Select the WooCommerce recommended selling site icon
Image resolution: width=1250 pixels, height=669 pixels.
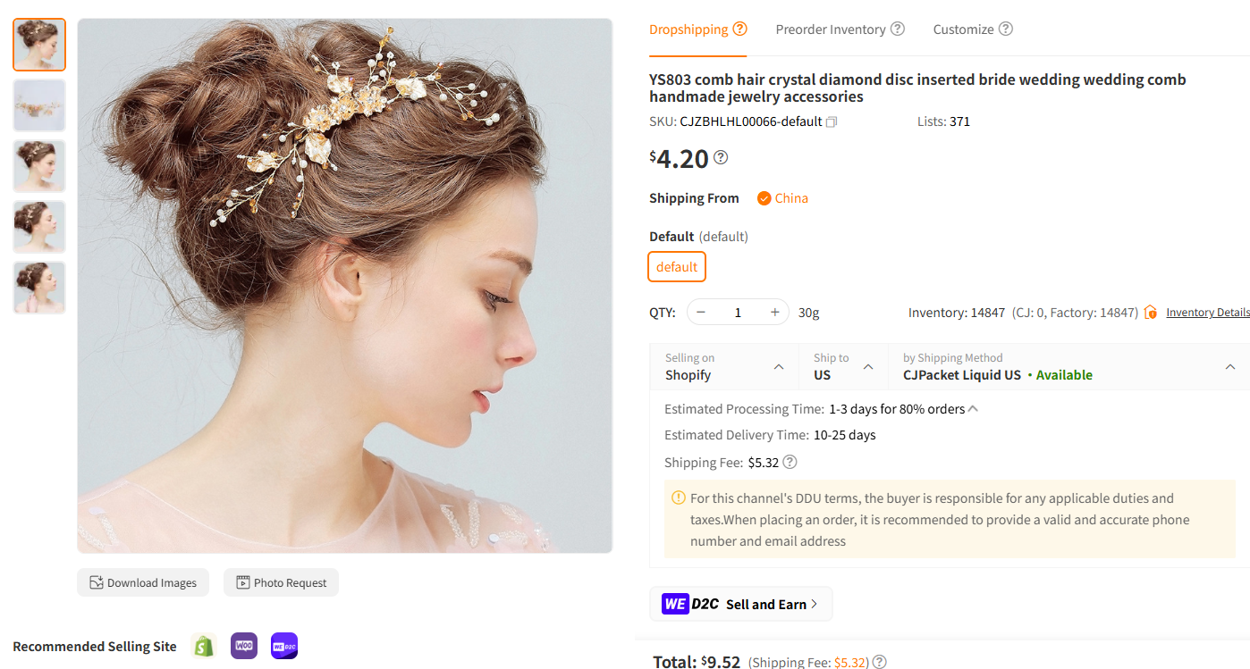pyautogui.click(x=243, y=645)
